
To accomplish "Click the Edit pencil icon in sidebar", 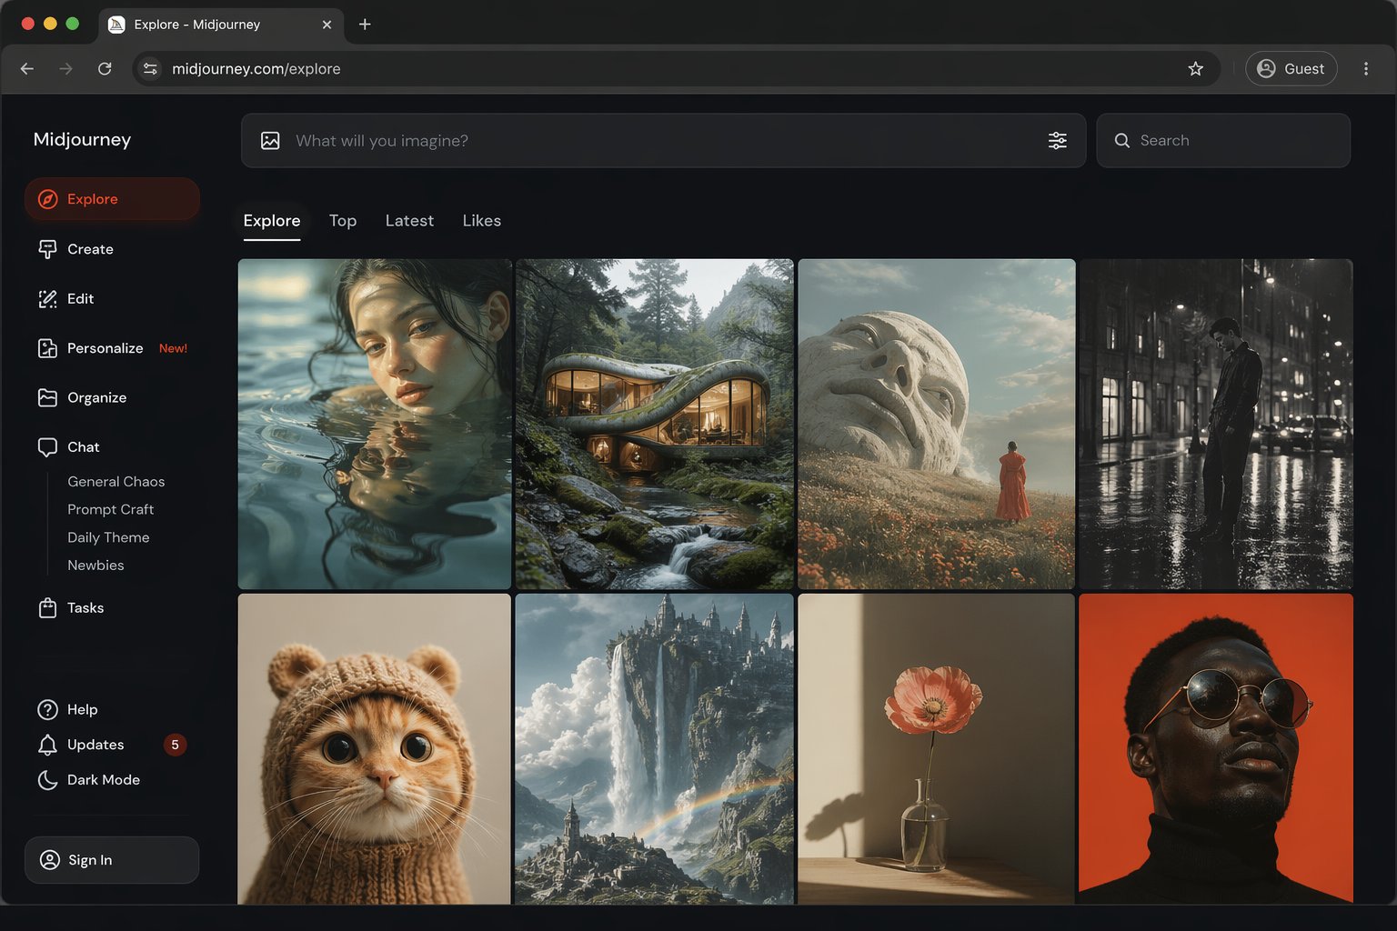I will coord(47,299).
